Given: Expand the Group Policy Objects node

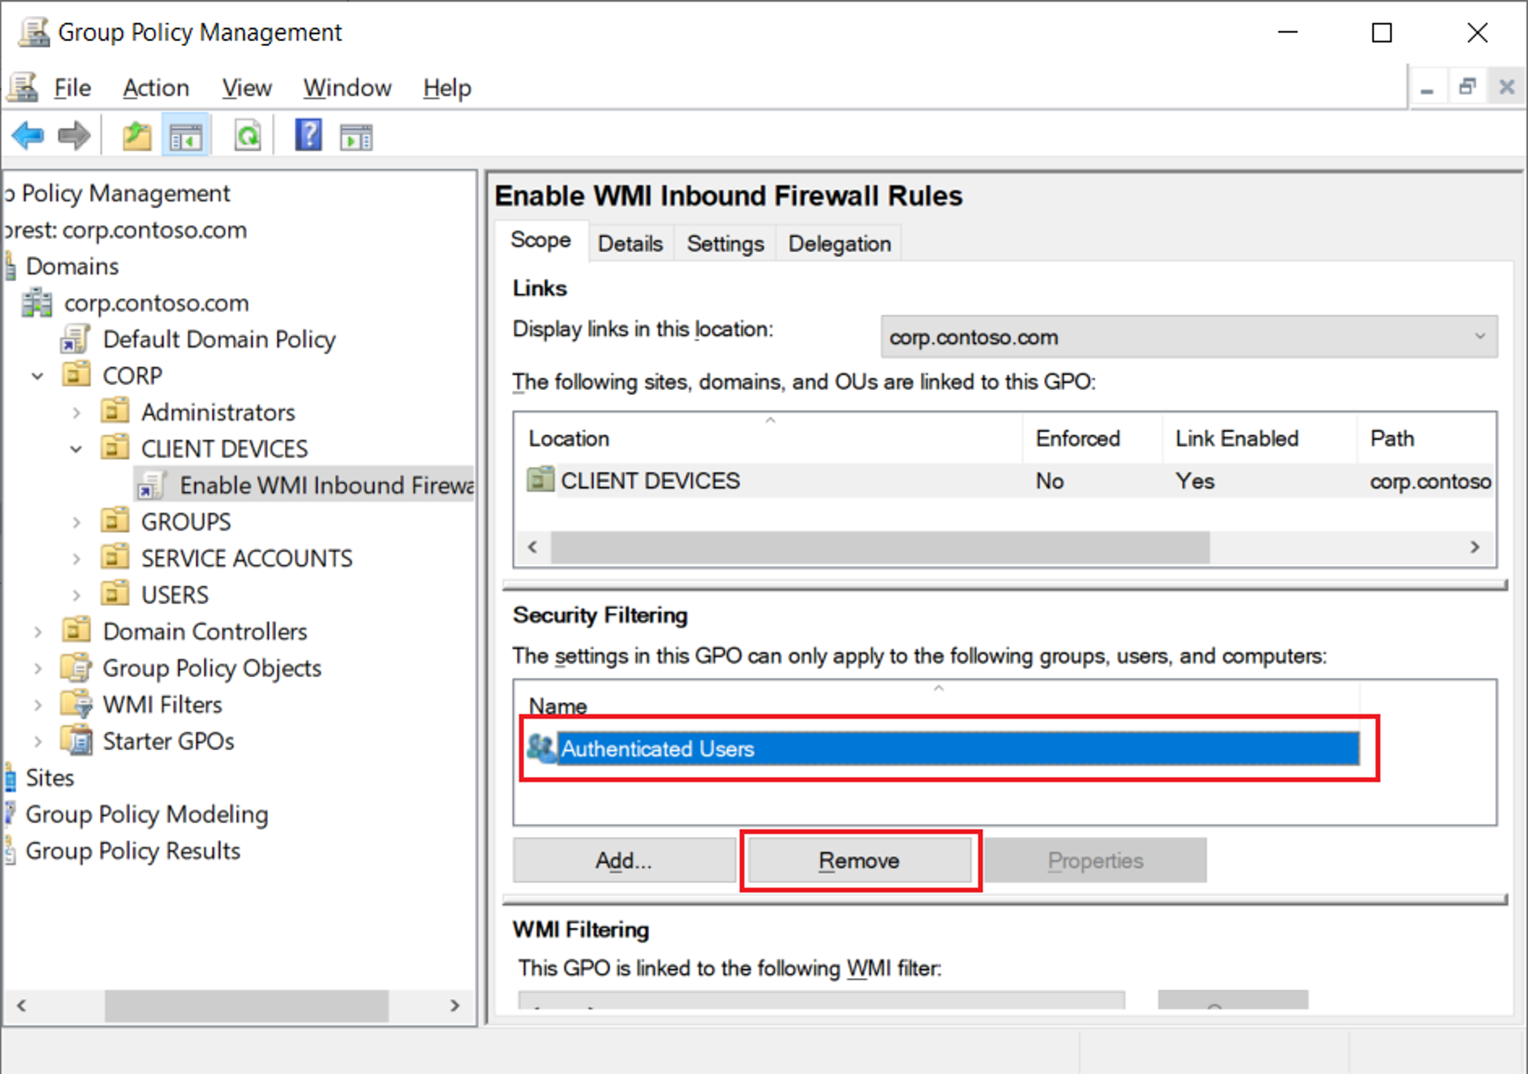Looking at the screenshot, I should point(38,668).
